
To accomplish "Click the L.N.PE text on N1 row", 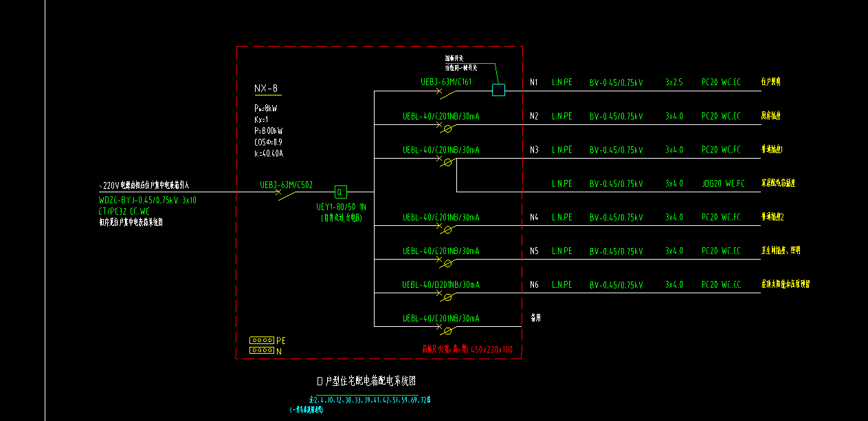I will click(561, 82).
